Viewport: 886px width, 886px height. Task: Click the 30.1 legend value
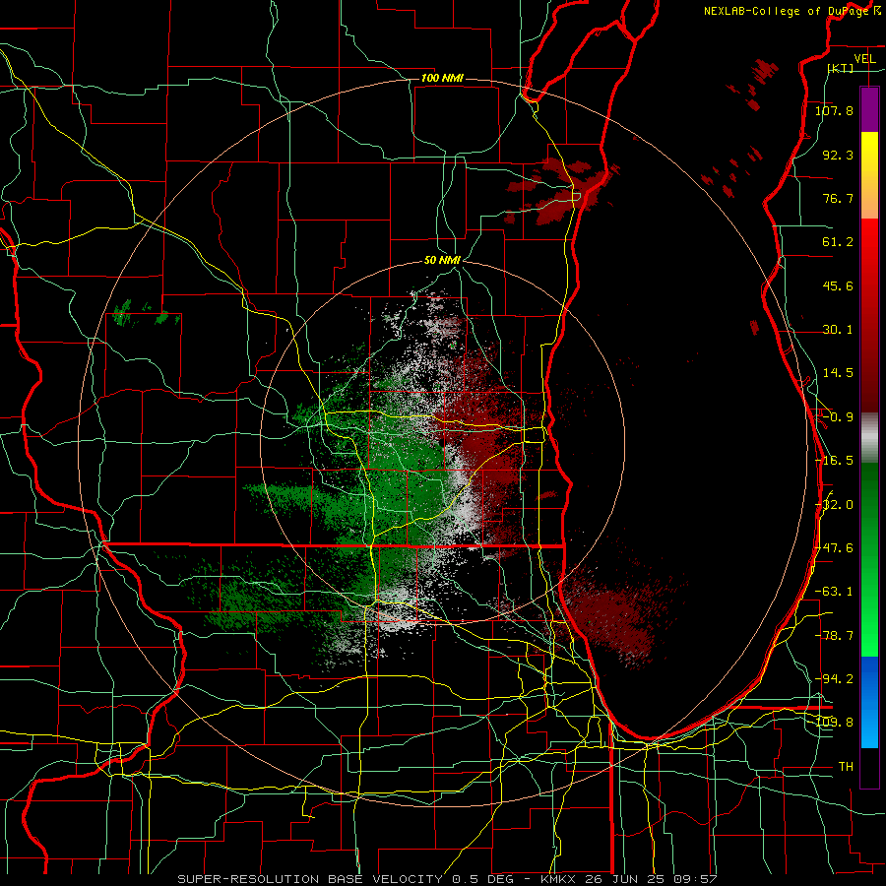tap(838, 330)
